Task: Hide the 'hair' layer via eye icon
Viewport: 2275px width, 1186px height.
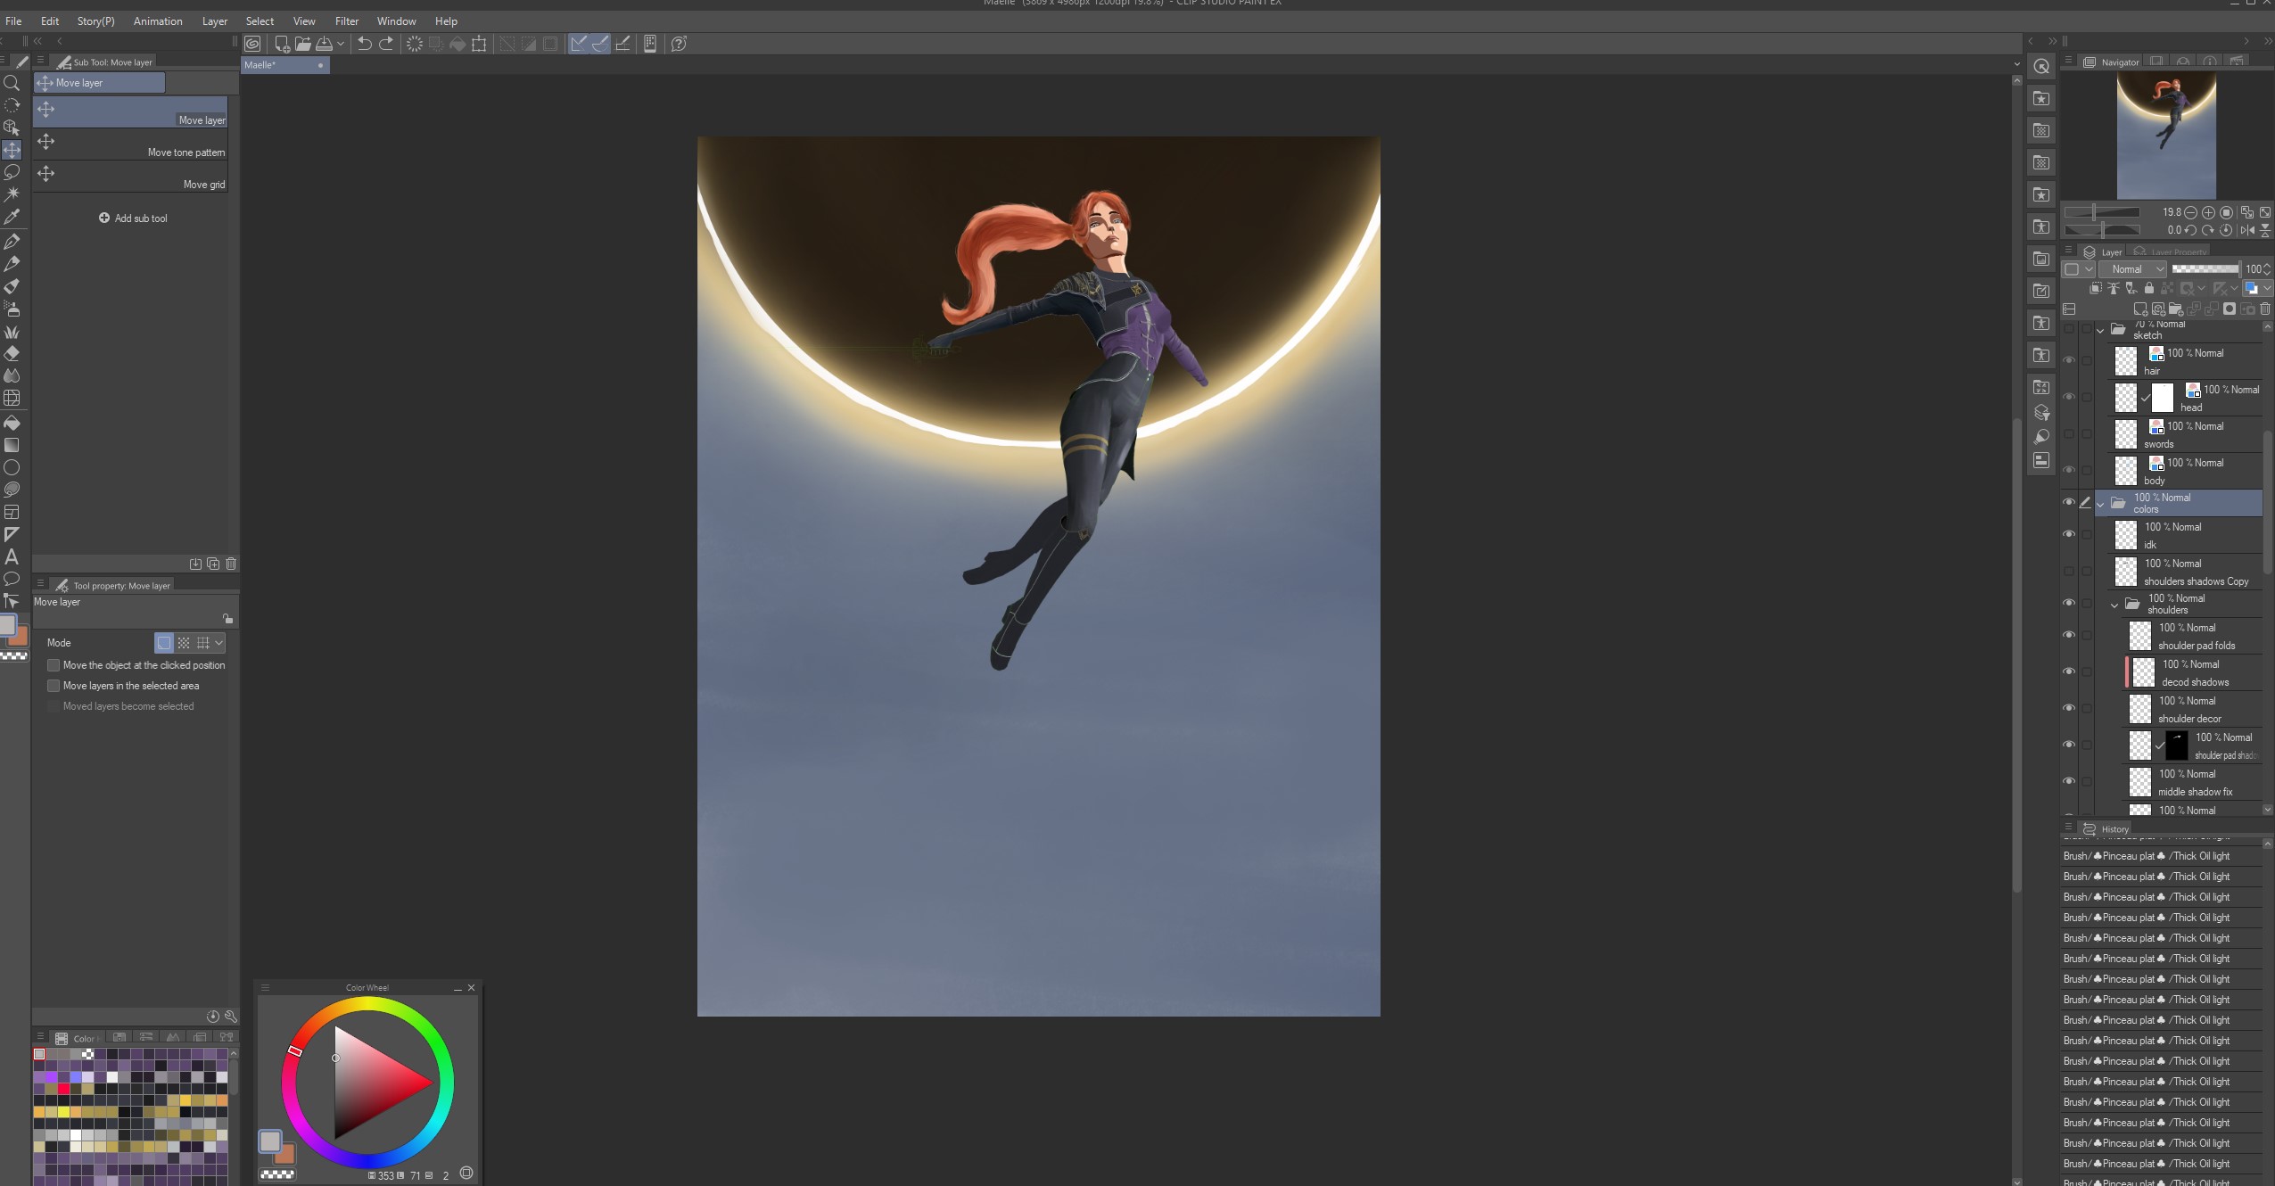Action: 2069,360
